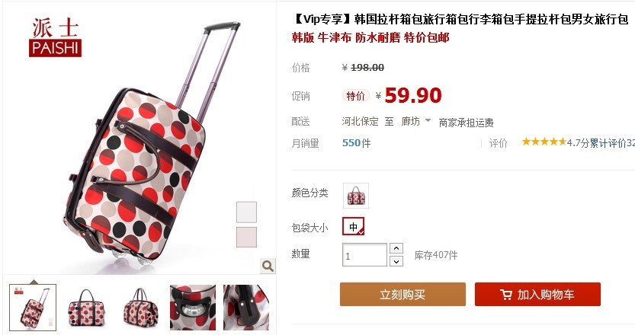Select the 中 bag size option
The width and height of the screenshot is (635, 335).
(354, 227)
